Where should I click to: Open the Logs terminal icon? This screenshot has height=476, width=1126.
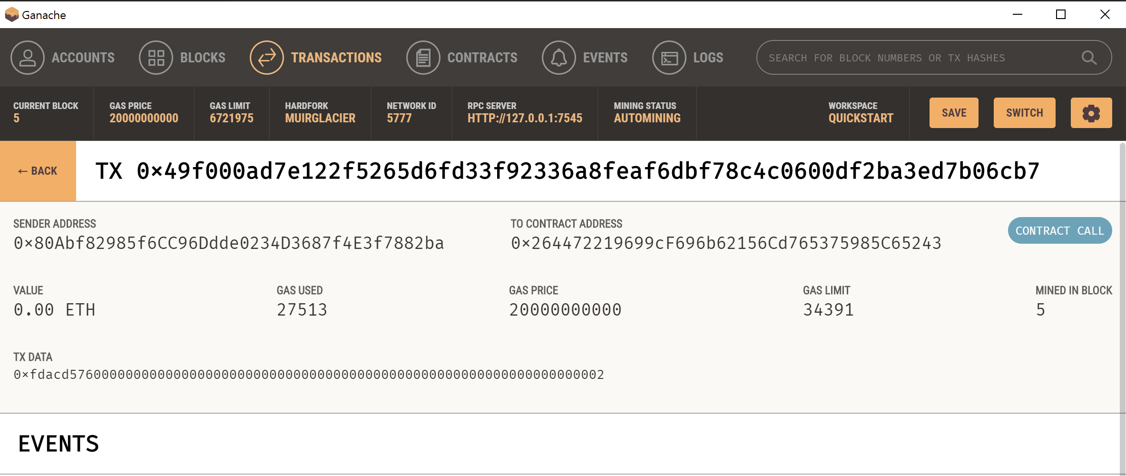669,58
